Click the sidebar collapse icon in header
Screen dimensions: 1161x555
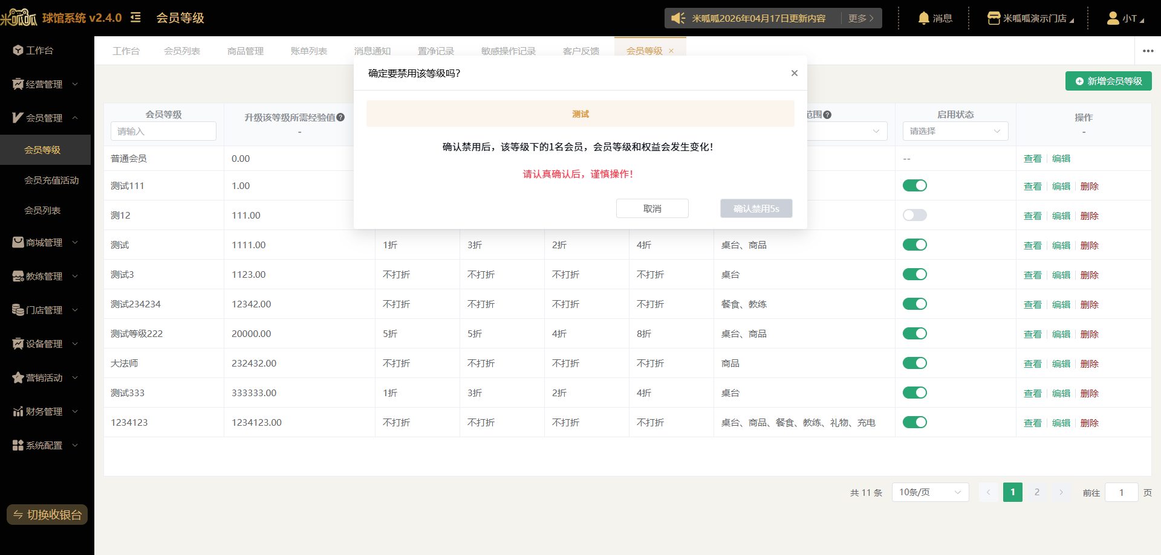135,18
